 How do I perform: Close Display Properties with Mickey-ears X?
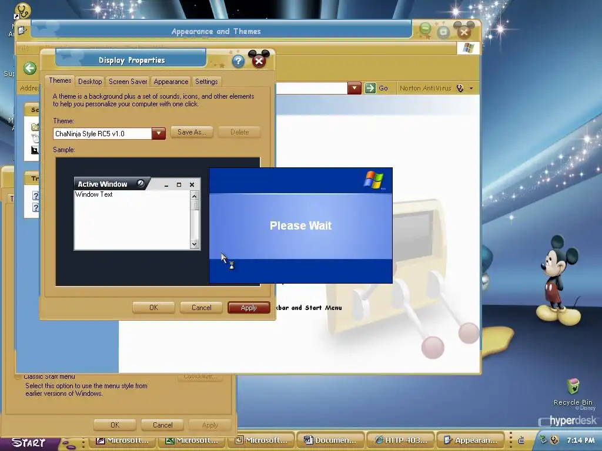click(x=259, y=60)
